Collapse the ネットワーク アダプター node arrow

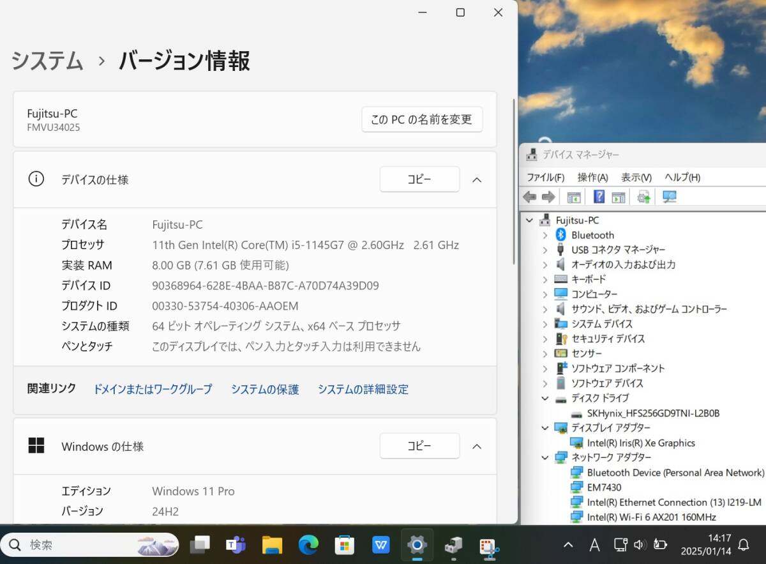click(x=545, y=457)
